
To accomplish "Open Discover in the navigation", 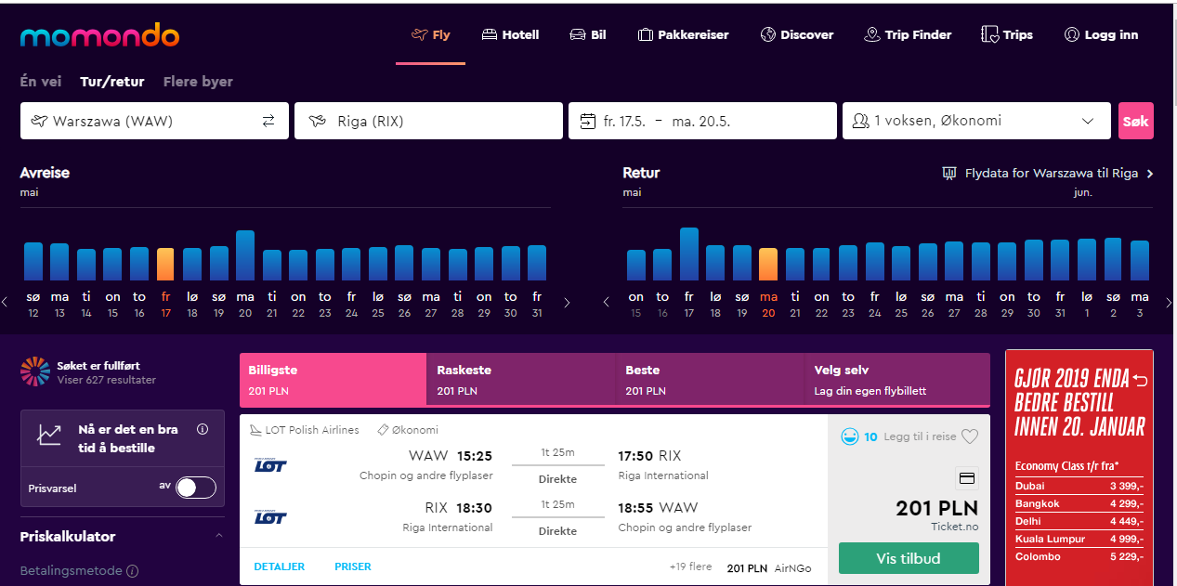I will (x=797, y=35).
